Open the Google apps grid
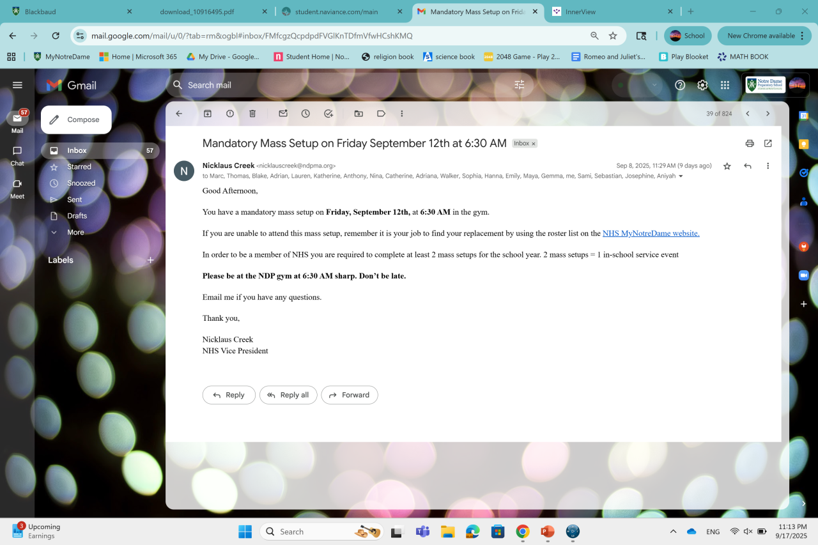The height and width of the screenshot is (545, 818). (725, 85)
